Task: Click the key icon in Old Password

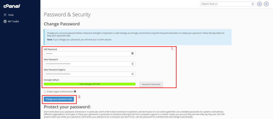Action: [132, 54]
